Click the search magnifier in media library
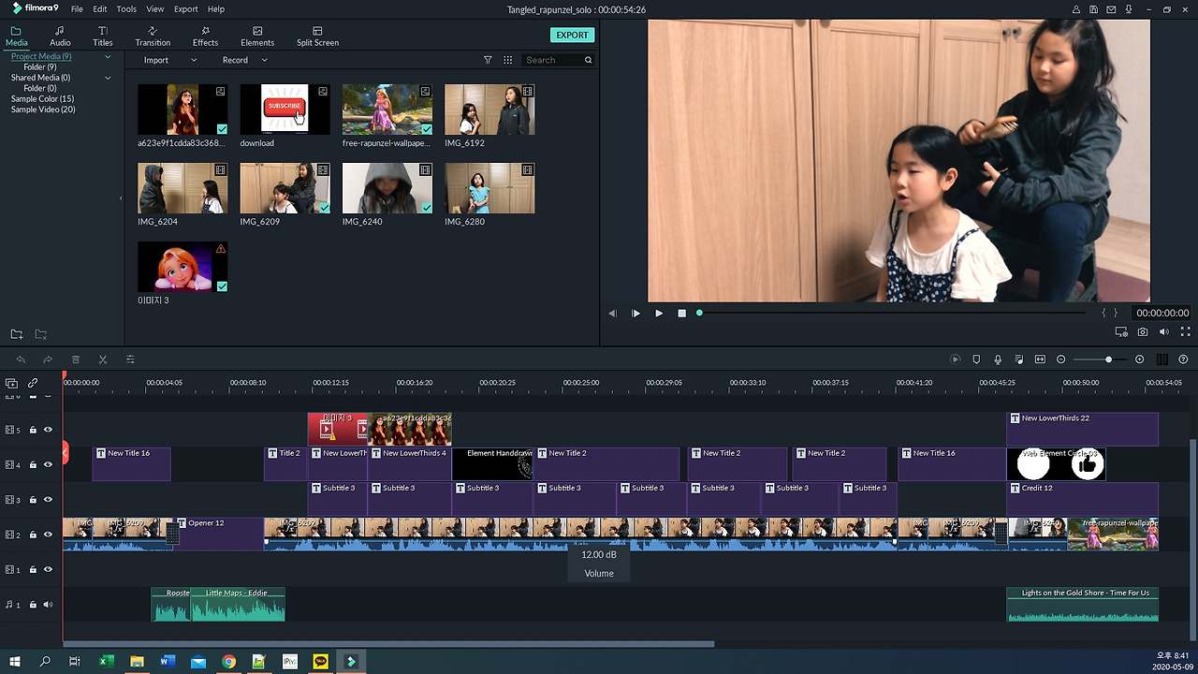Viewport: 1198px width, 674px height. (588, 60)
